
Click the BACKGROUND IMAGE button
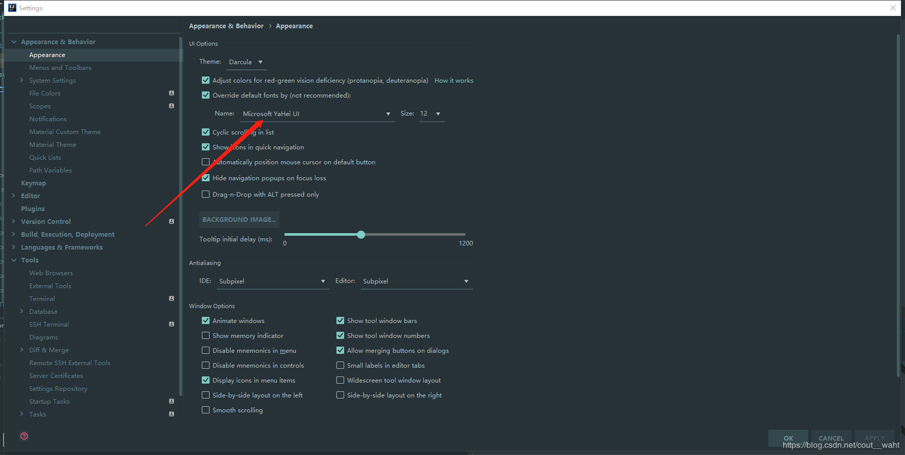pos(239,219)
